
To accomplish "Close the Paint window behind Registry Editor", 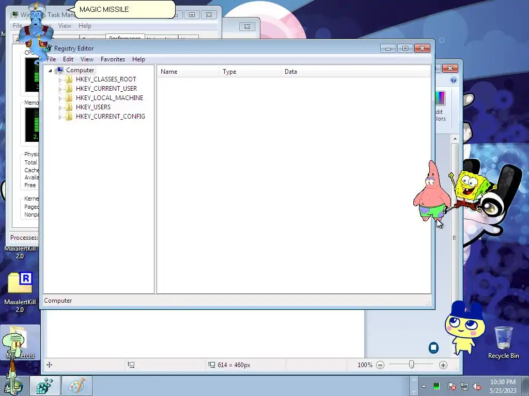I will [x=450, y=69].
